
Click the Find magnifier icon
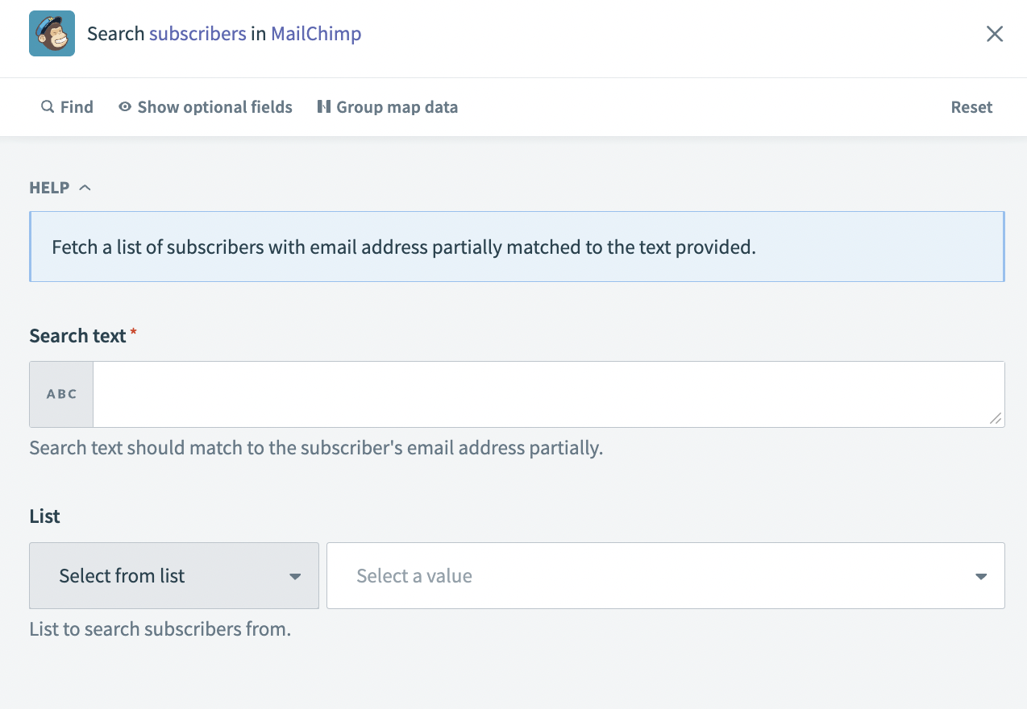click(x=47, y=106)
